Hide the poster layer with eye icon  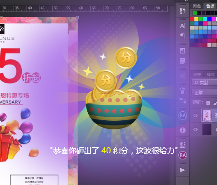[196, 115]
